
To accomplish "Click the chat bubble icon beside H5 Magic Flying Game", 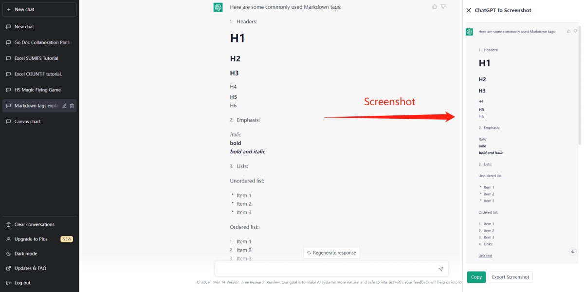I will [9, 90].
